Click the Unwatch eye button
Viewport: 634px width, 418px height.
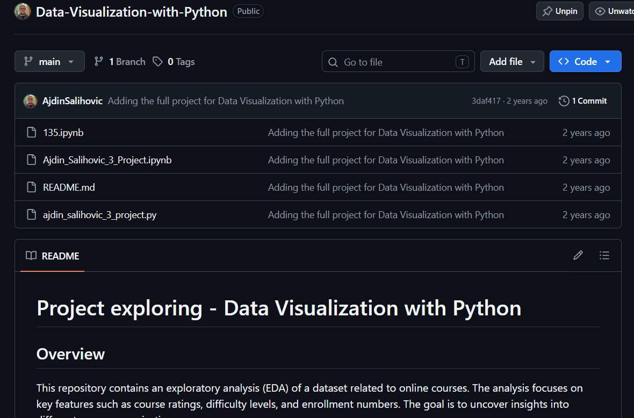(x=613, y=11)
